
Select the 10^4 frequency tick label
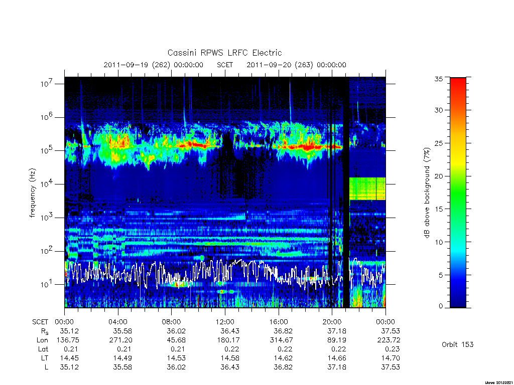tap(47, 183)
